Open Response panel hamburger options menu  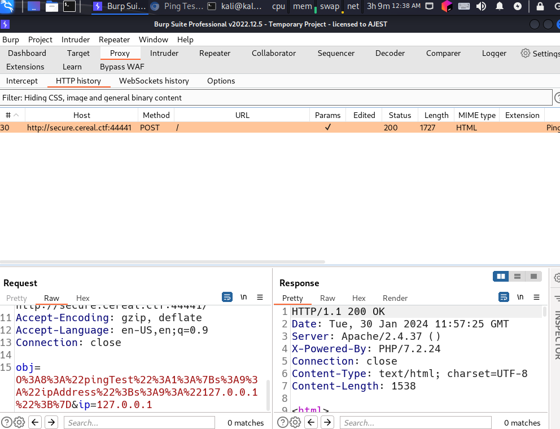click(x=536, y=297)
